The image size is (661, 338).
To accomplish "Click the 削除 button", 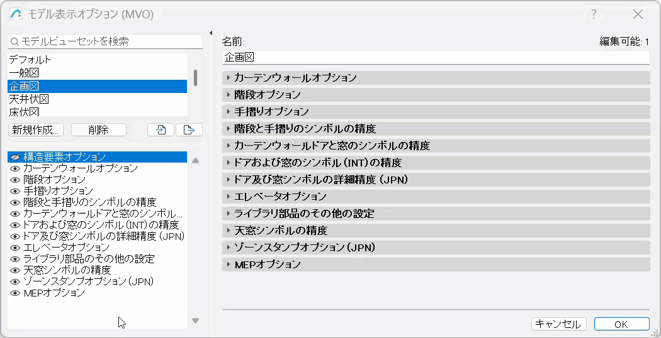I will click(x=99, y=130).
